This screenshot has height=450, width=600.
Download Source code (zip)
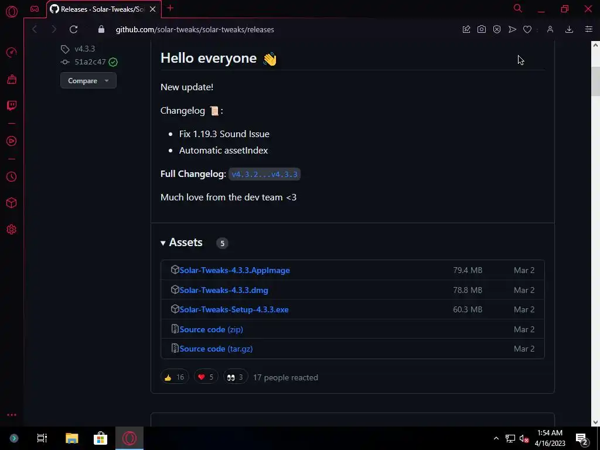(211, 329)
